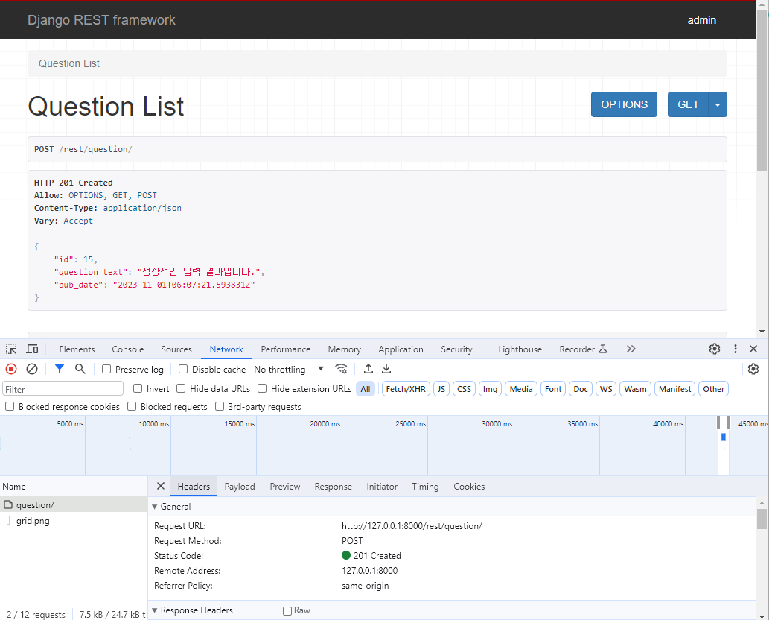This screenshot has height=620, width=769.
Task: Filter requests by JS
Action: coord(441,389)
